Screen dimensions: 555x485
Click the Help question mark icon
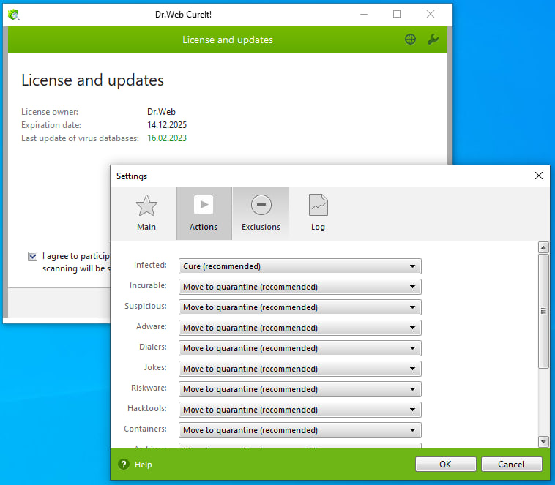pyautogui.click(x=124, y=464)
